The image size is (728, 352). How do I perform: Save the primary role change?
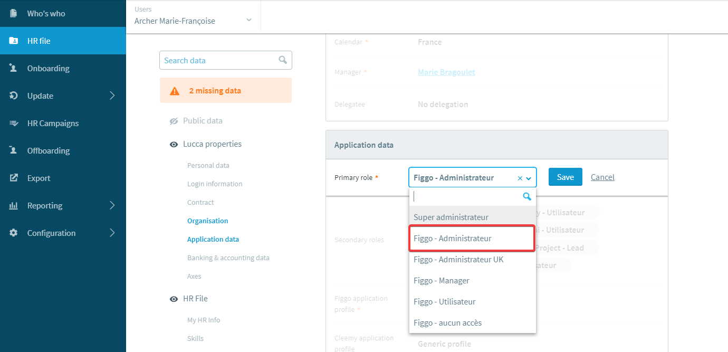pyautogui.click(x=565, y=177)
